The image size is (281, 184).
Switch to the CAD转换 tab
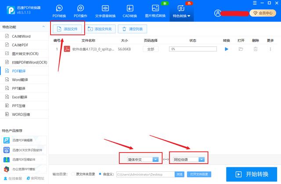[130, 11]
